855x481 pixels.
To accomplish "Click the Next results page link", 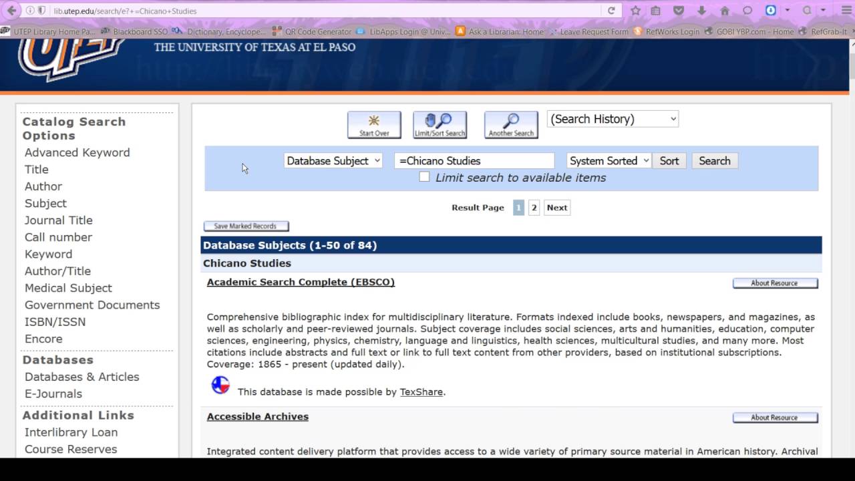I will click(557, 208).
